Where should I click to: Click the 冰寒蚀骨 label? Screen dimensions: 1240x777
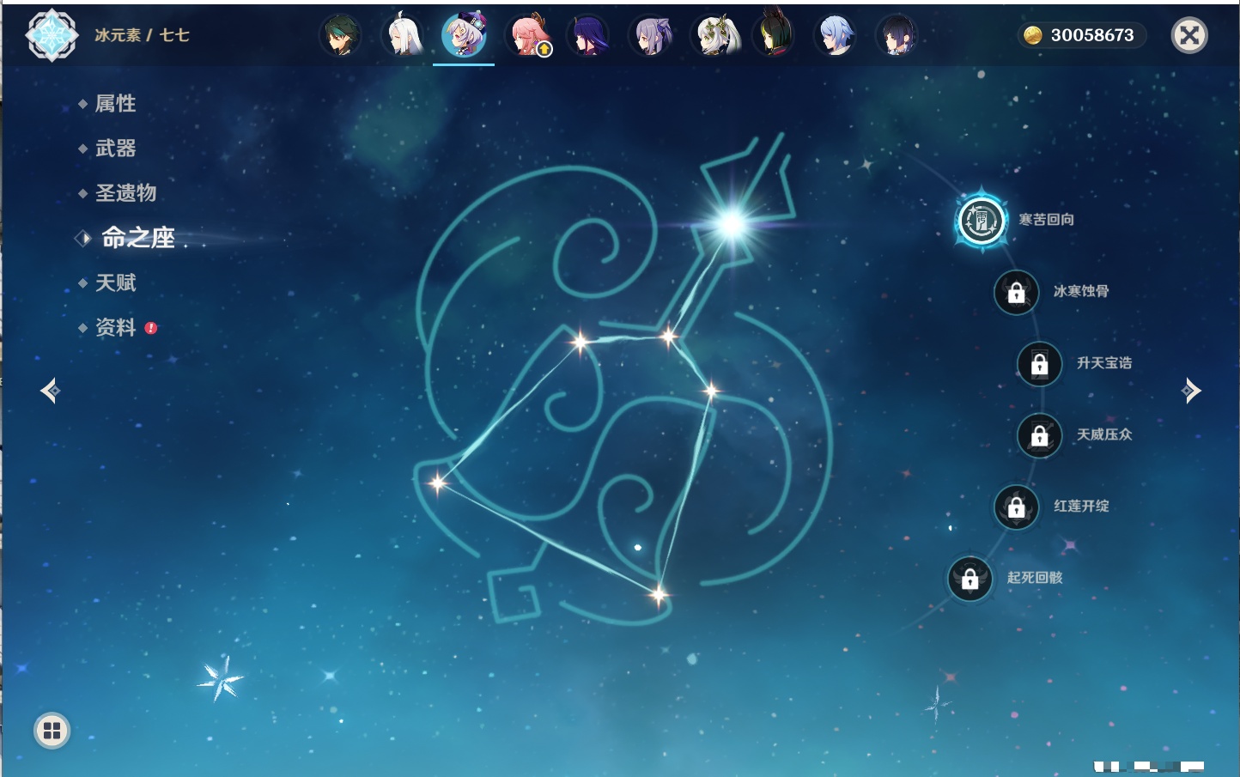coord(1081,291)
